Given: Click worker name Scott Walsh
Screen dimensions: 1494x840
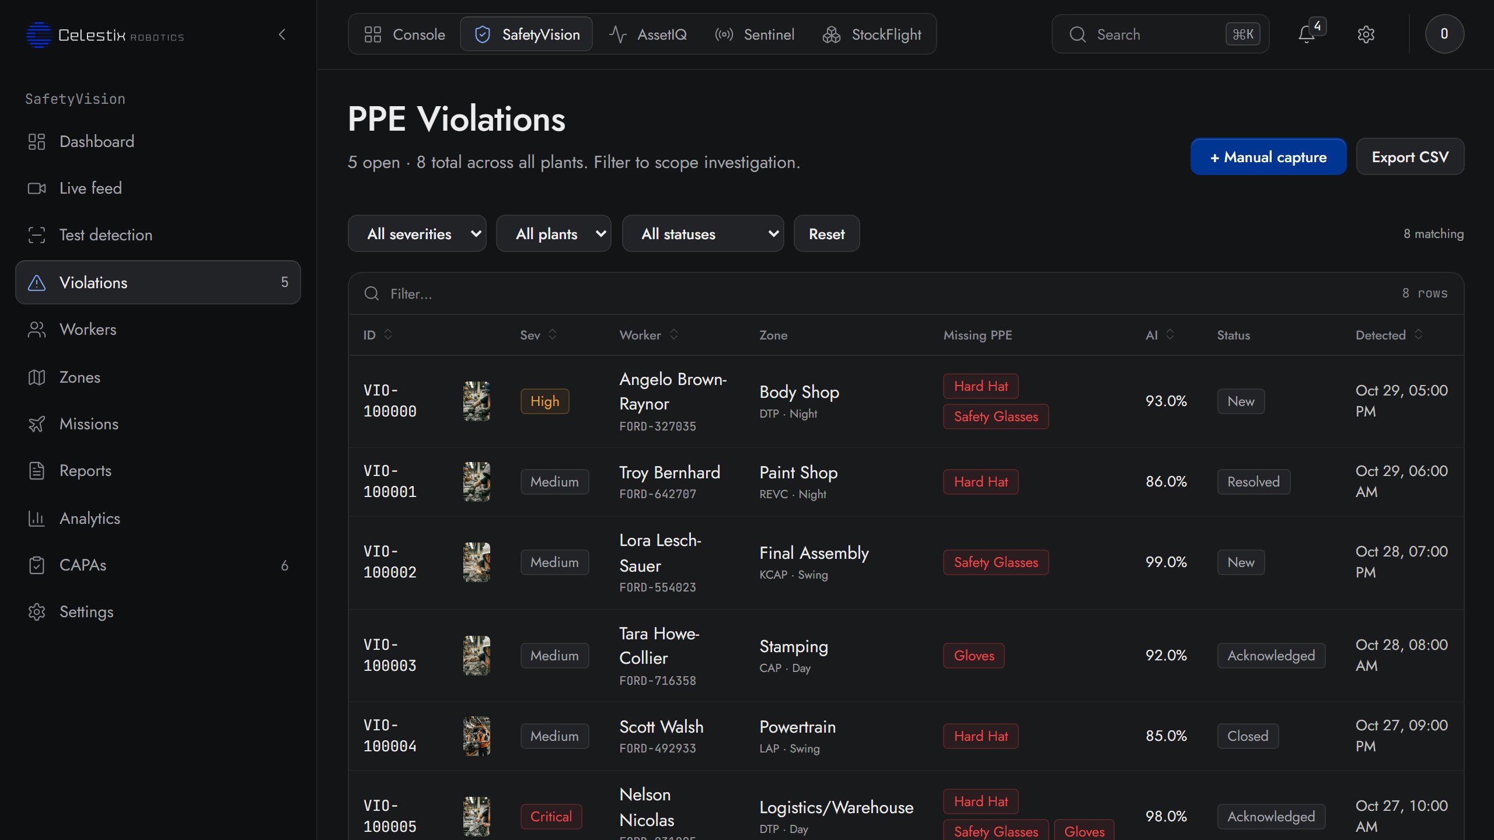Looking at the screenshot, I should 661,727.
